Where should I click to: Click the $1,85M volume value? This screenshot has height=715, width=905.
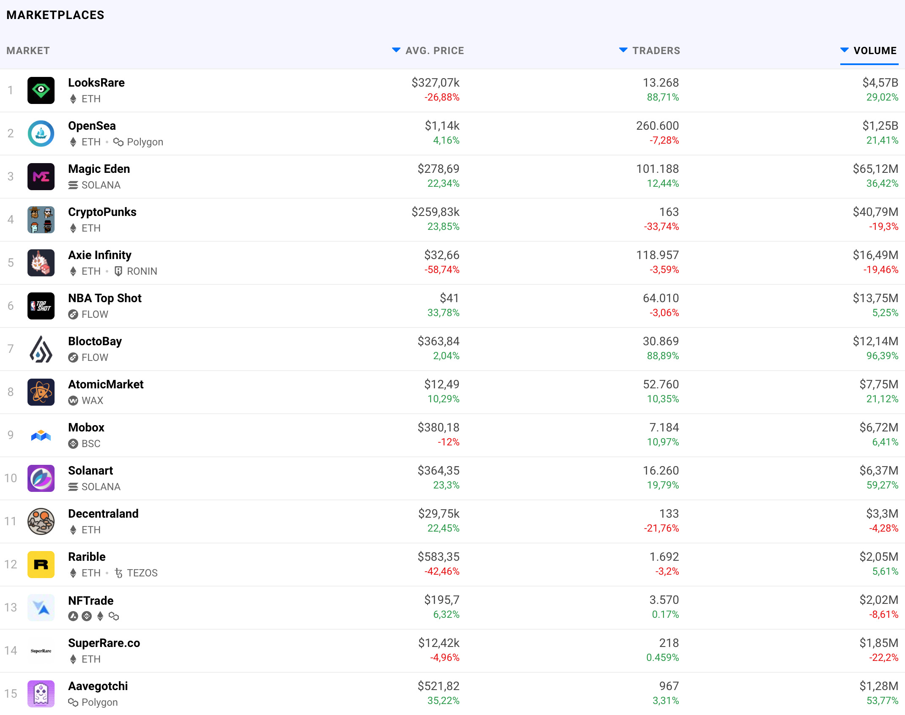879,643
